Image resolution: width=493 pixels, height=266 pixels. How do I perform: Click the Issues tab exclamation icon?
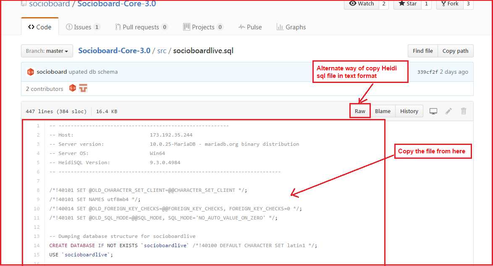[x=69, y=27]
